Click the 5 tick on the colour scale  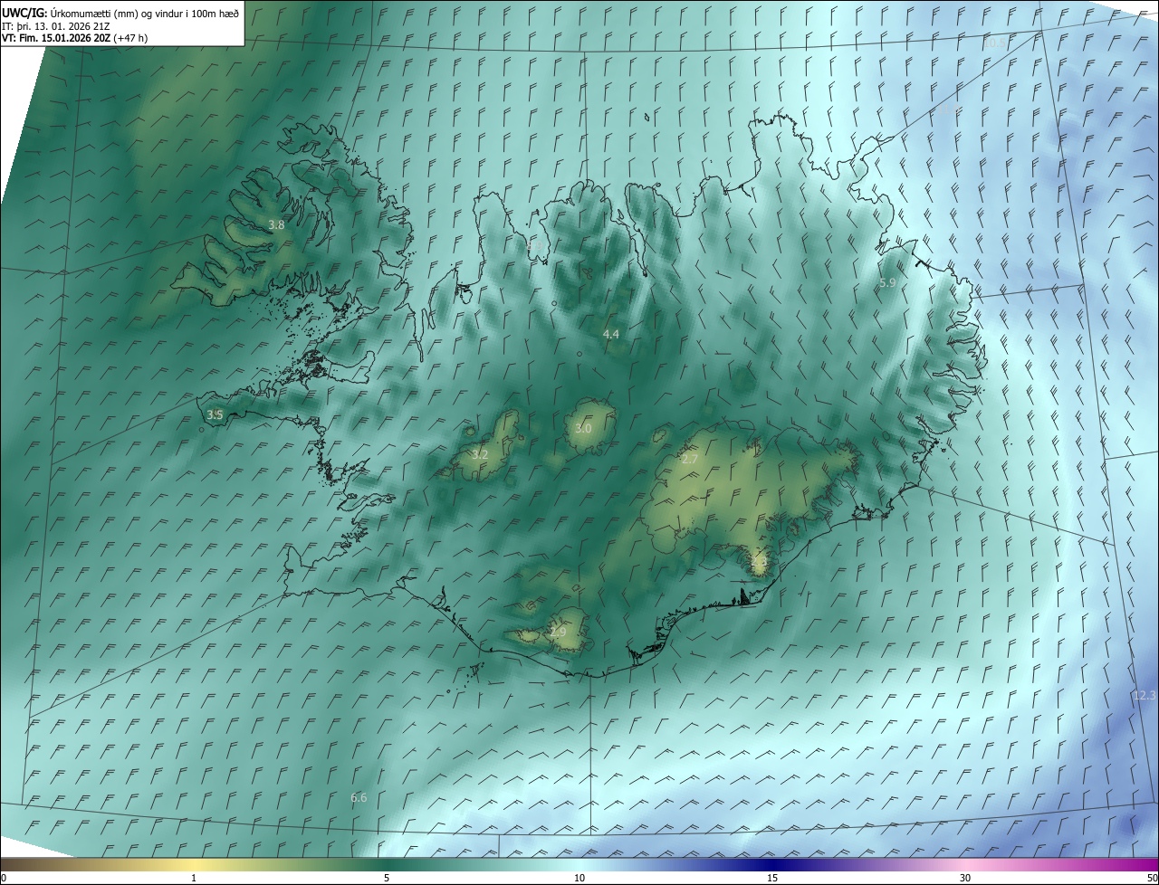[x=387, y=878]
